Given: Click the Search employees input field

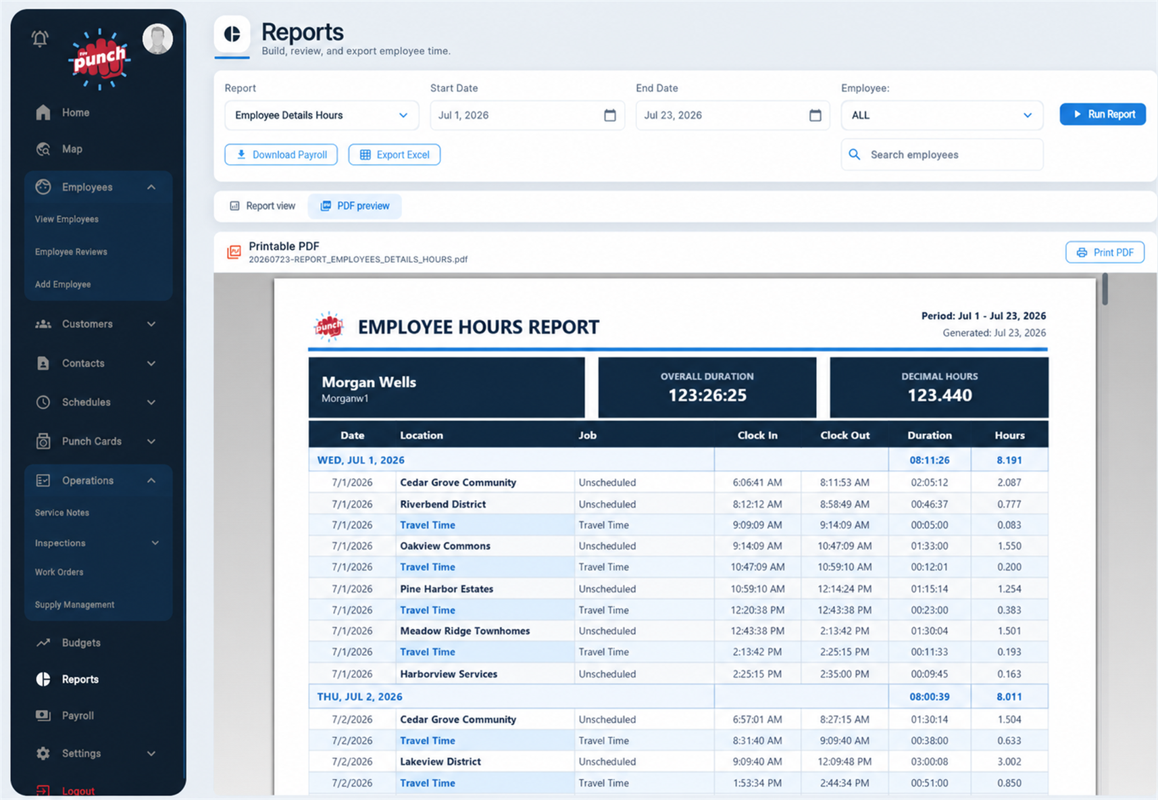Looking at the screenshot, I should (942, 155).
